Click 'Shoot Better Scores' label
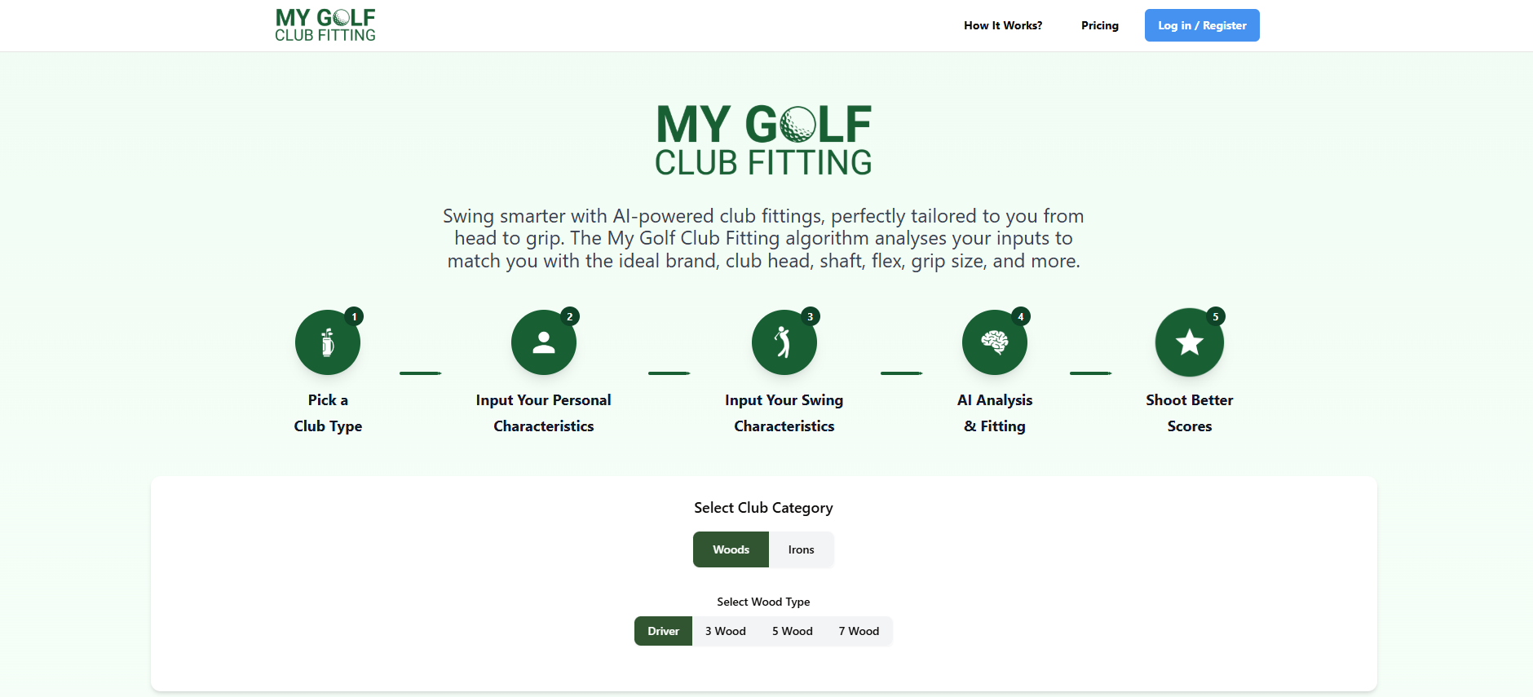This screenshot has height=697, width=1533. pyautogui.click(x=1190, y=413)
